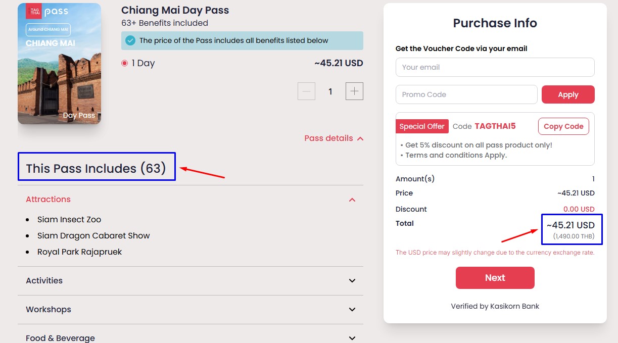Increase quantity with the plus button
This screenshot has height=343, width=618.
(x=354, y=91)
